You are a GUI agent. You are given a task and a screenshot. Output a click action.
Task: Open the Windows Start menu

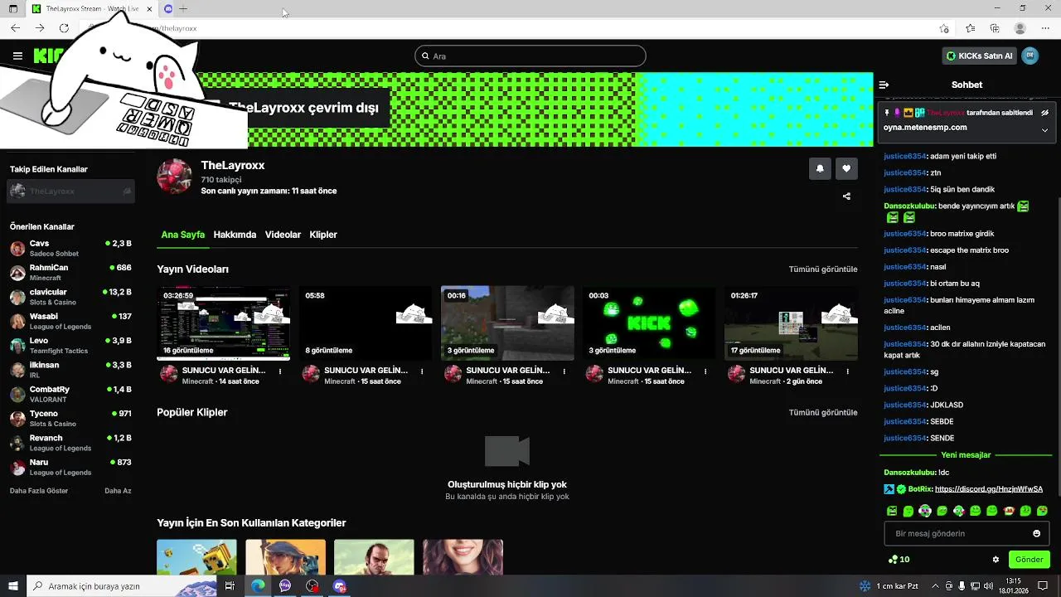[12, 586]
